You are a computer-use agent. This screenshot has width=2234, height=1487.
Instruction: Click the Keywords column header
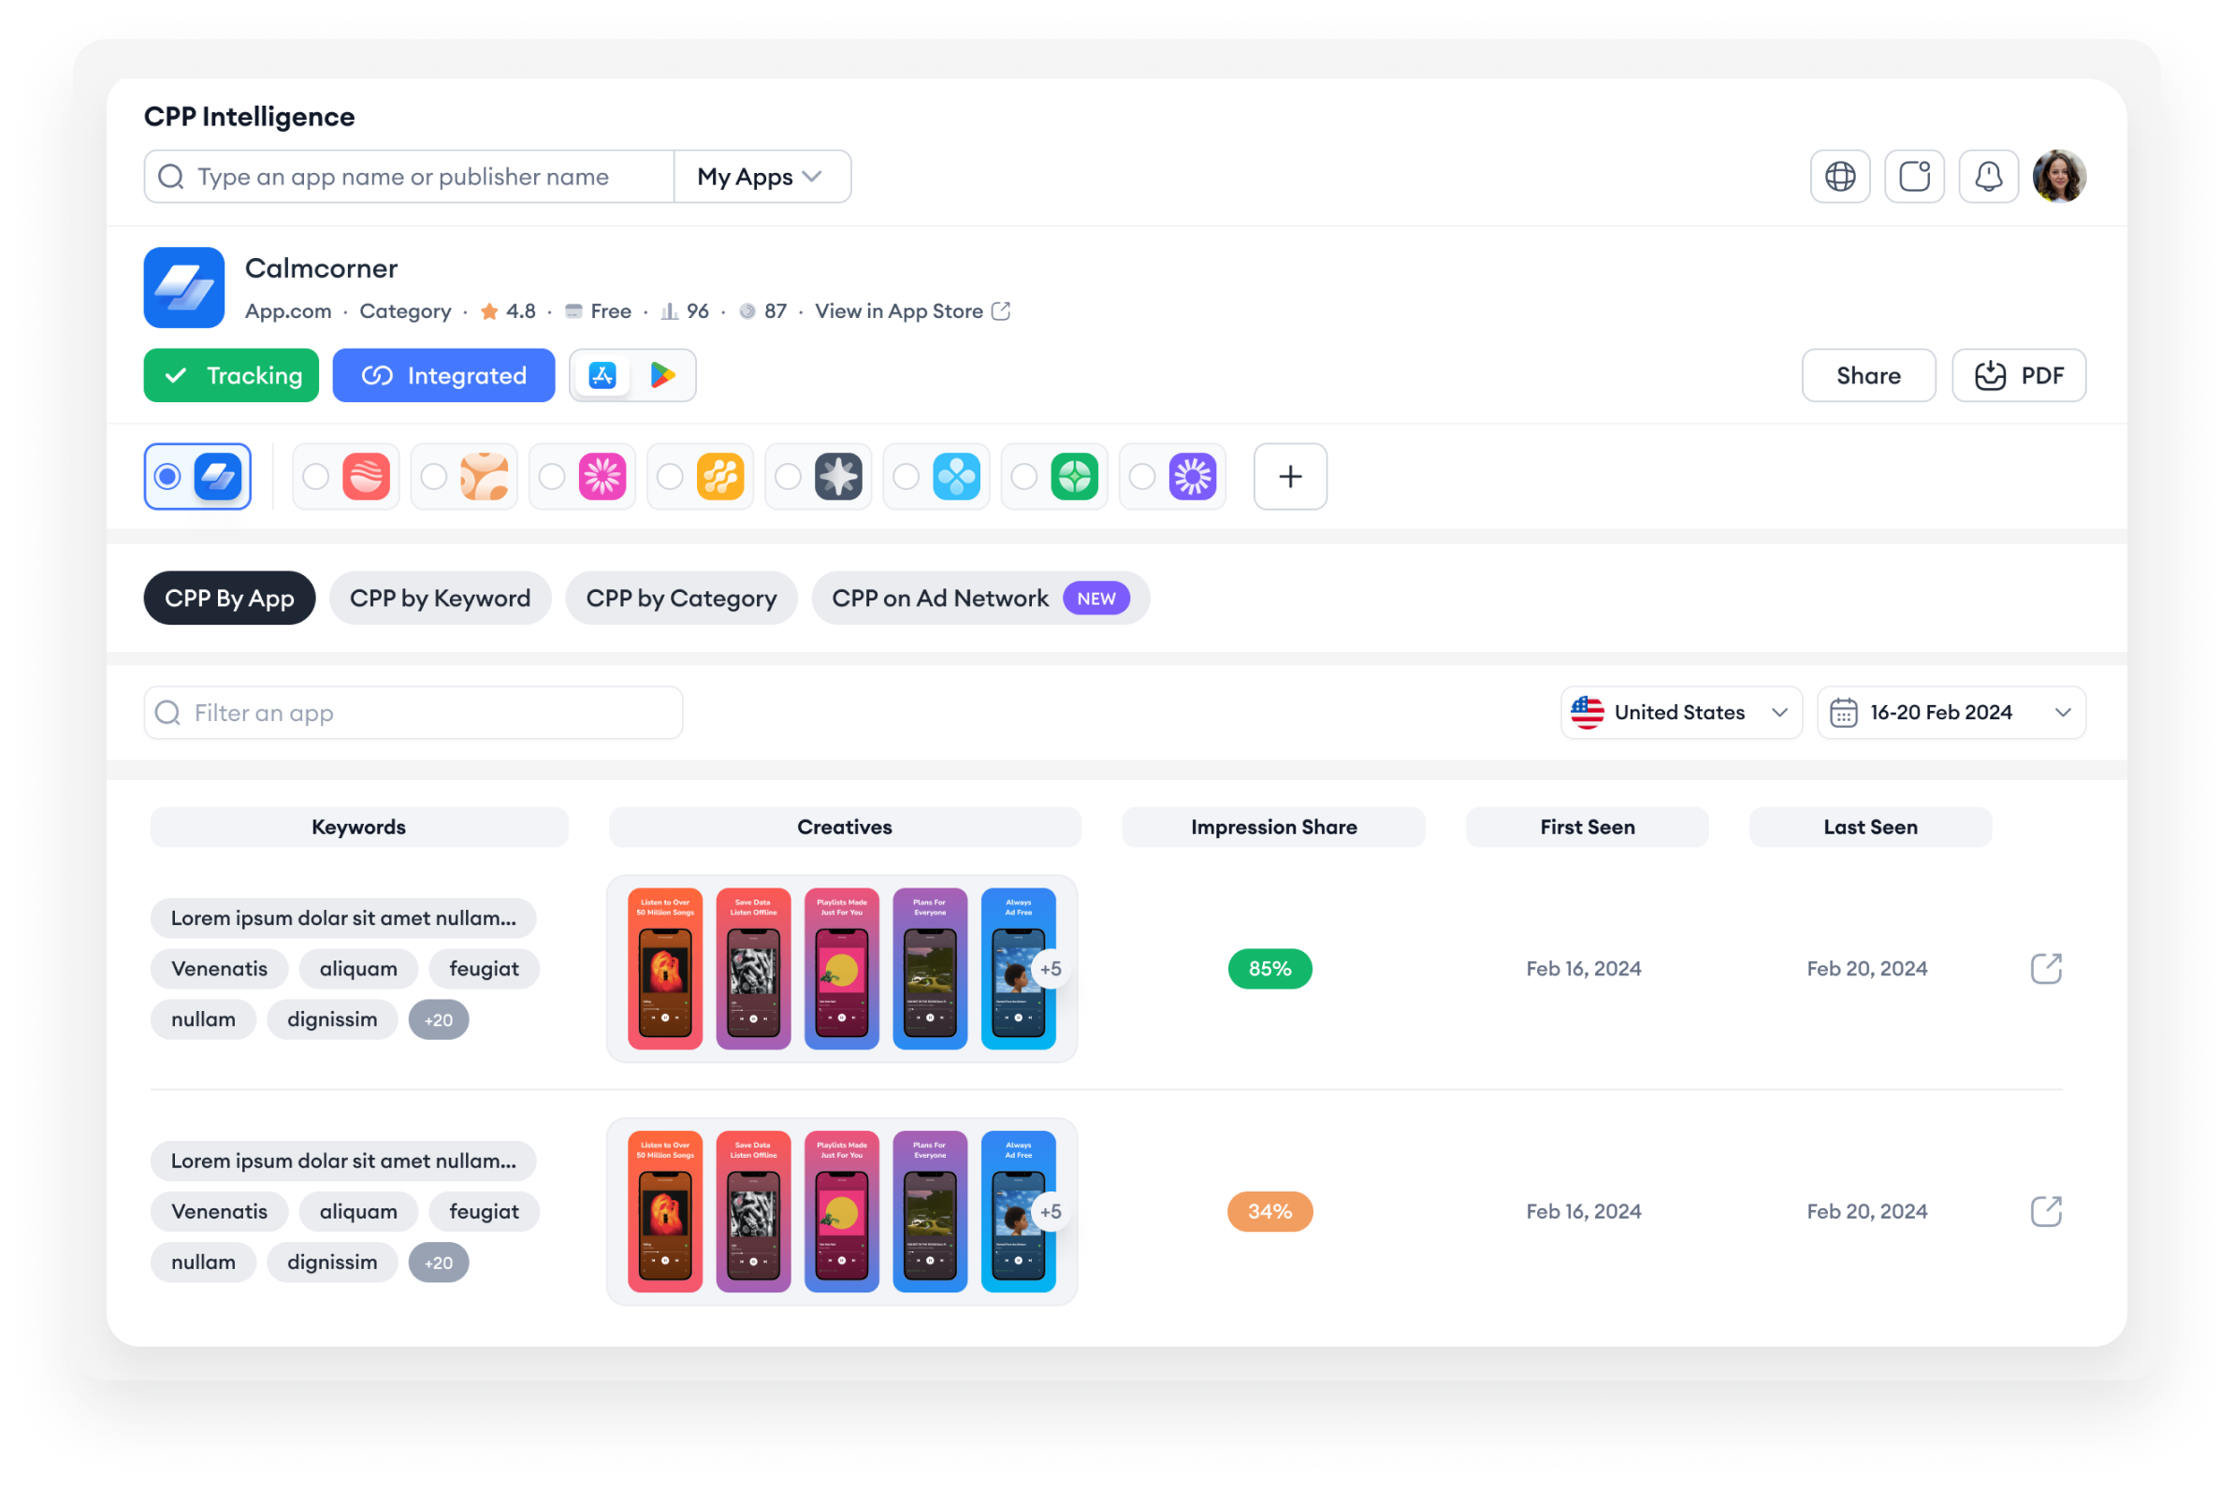pos(358,827)
